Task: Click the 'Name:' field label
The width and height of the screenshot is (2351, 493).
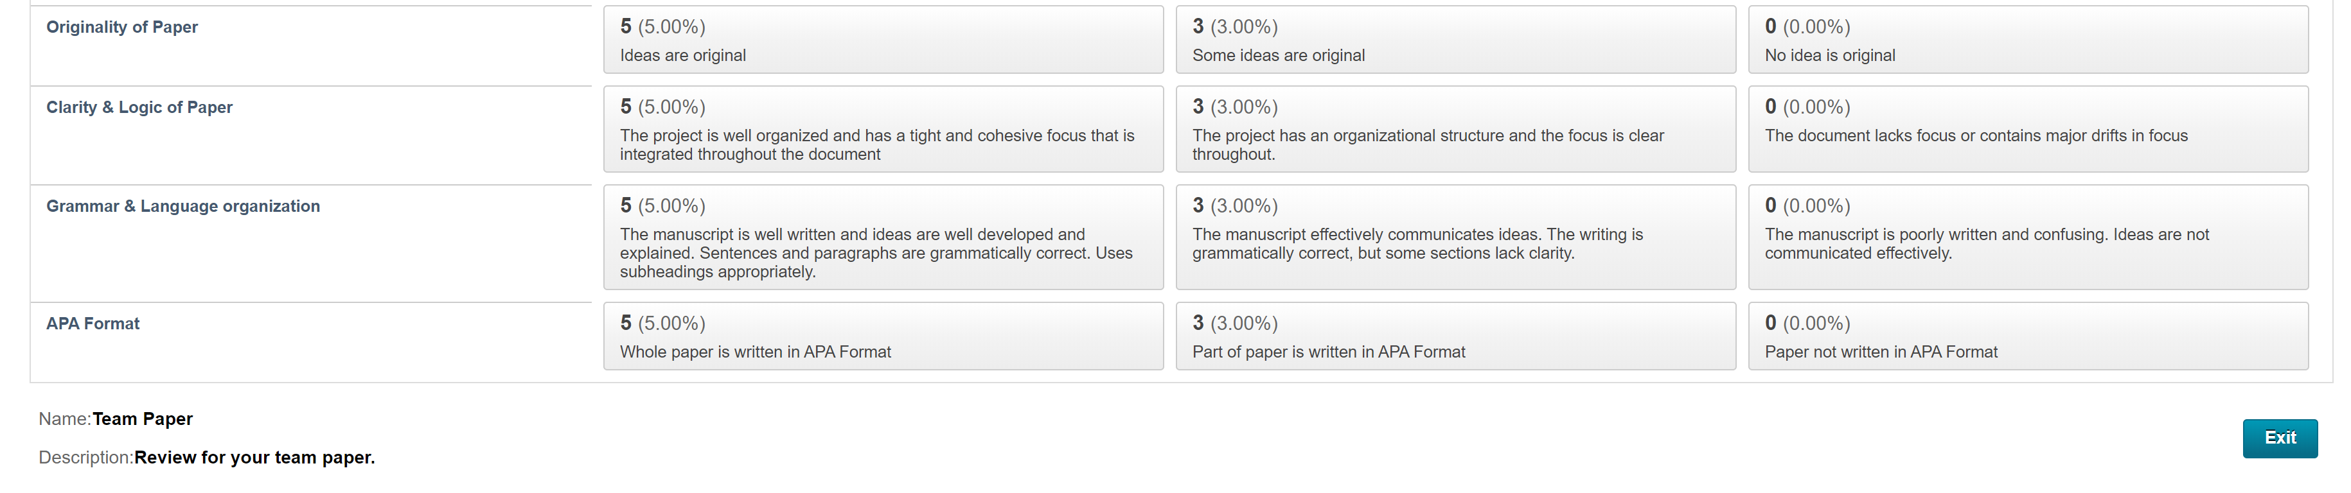Action: (x=65, y=419)
